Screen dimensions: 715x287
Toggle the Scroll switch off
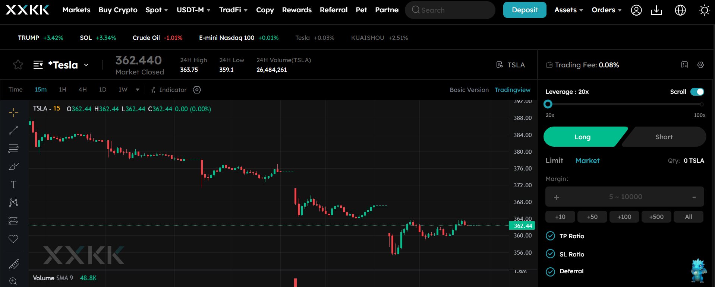click(x=697, y=92)
